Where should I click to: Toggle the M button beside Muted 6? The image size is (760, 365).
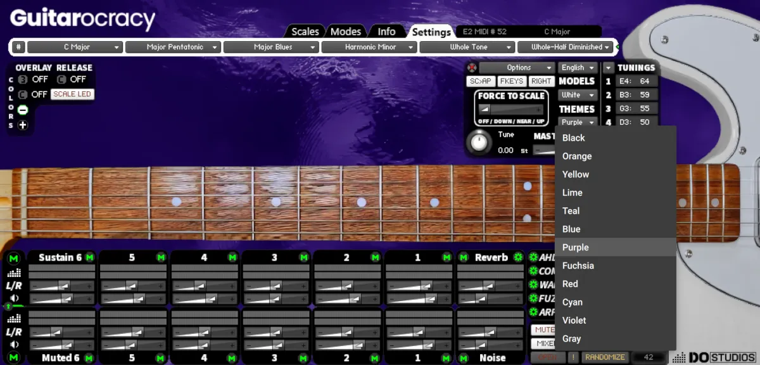89,358
